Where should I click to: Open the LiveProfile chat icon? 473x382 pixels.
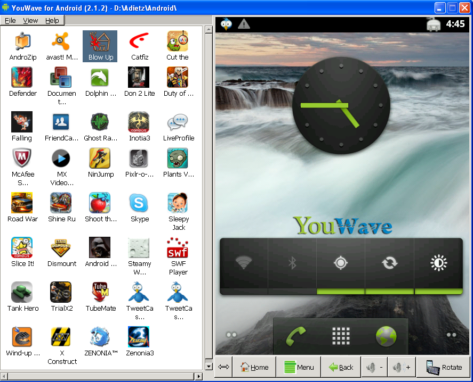[178, 122]
